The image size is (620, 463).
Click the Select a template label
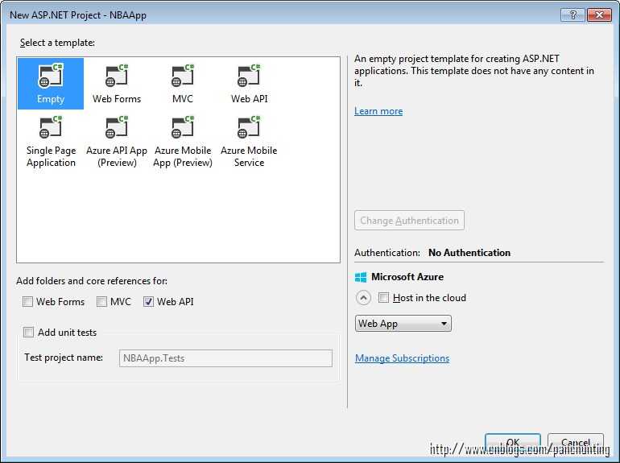(57, 43)
